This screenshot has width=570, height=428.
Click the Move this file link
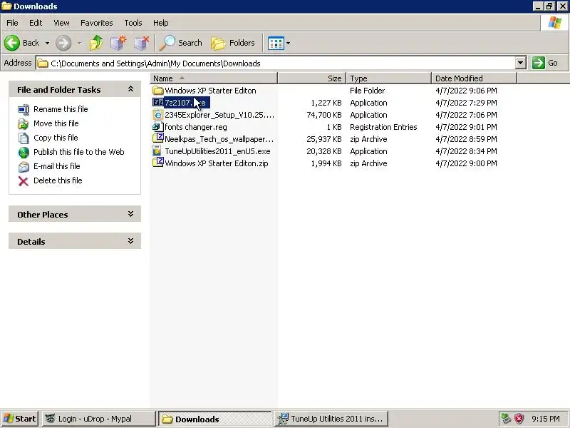point(56,123)
